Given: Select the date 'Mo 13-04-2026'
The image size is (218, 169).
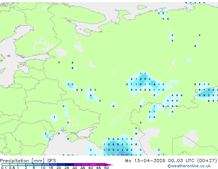Looking at the screenshot, I should 145,161.
